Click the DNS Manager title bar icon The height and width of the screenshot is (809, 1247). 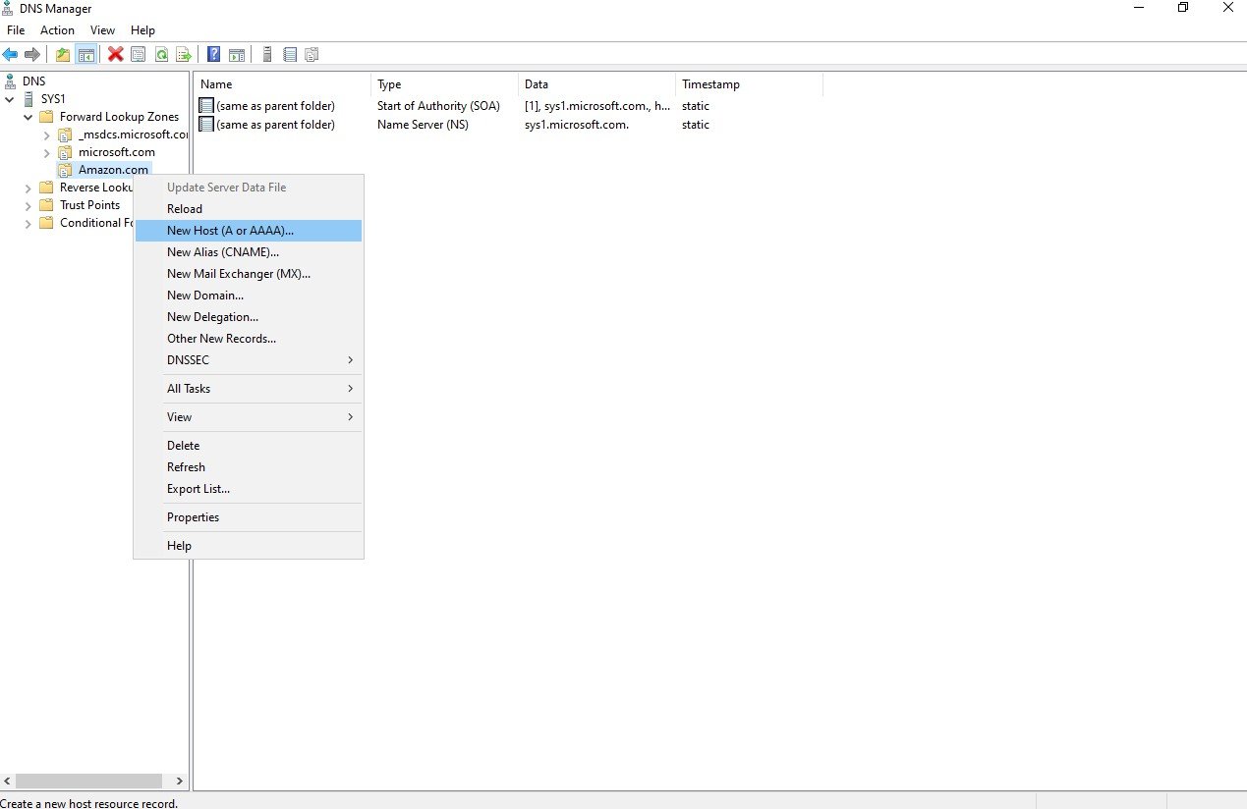(x=8, y=8)
